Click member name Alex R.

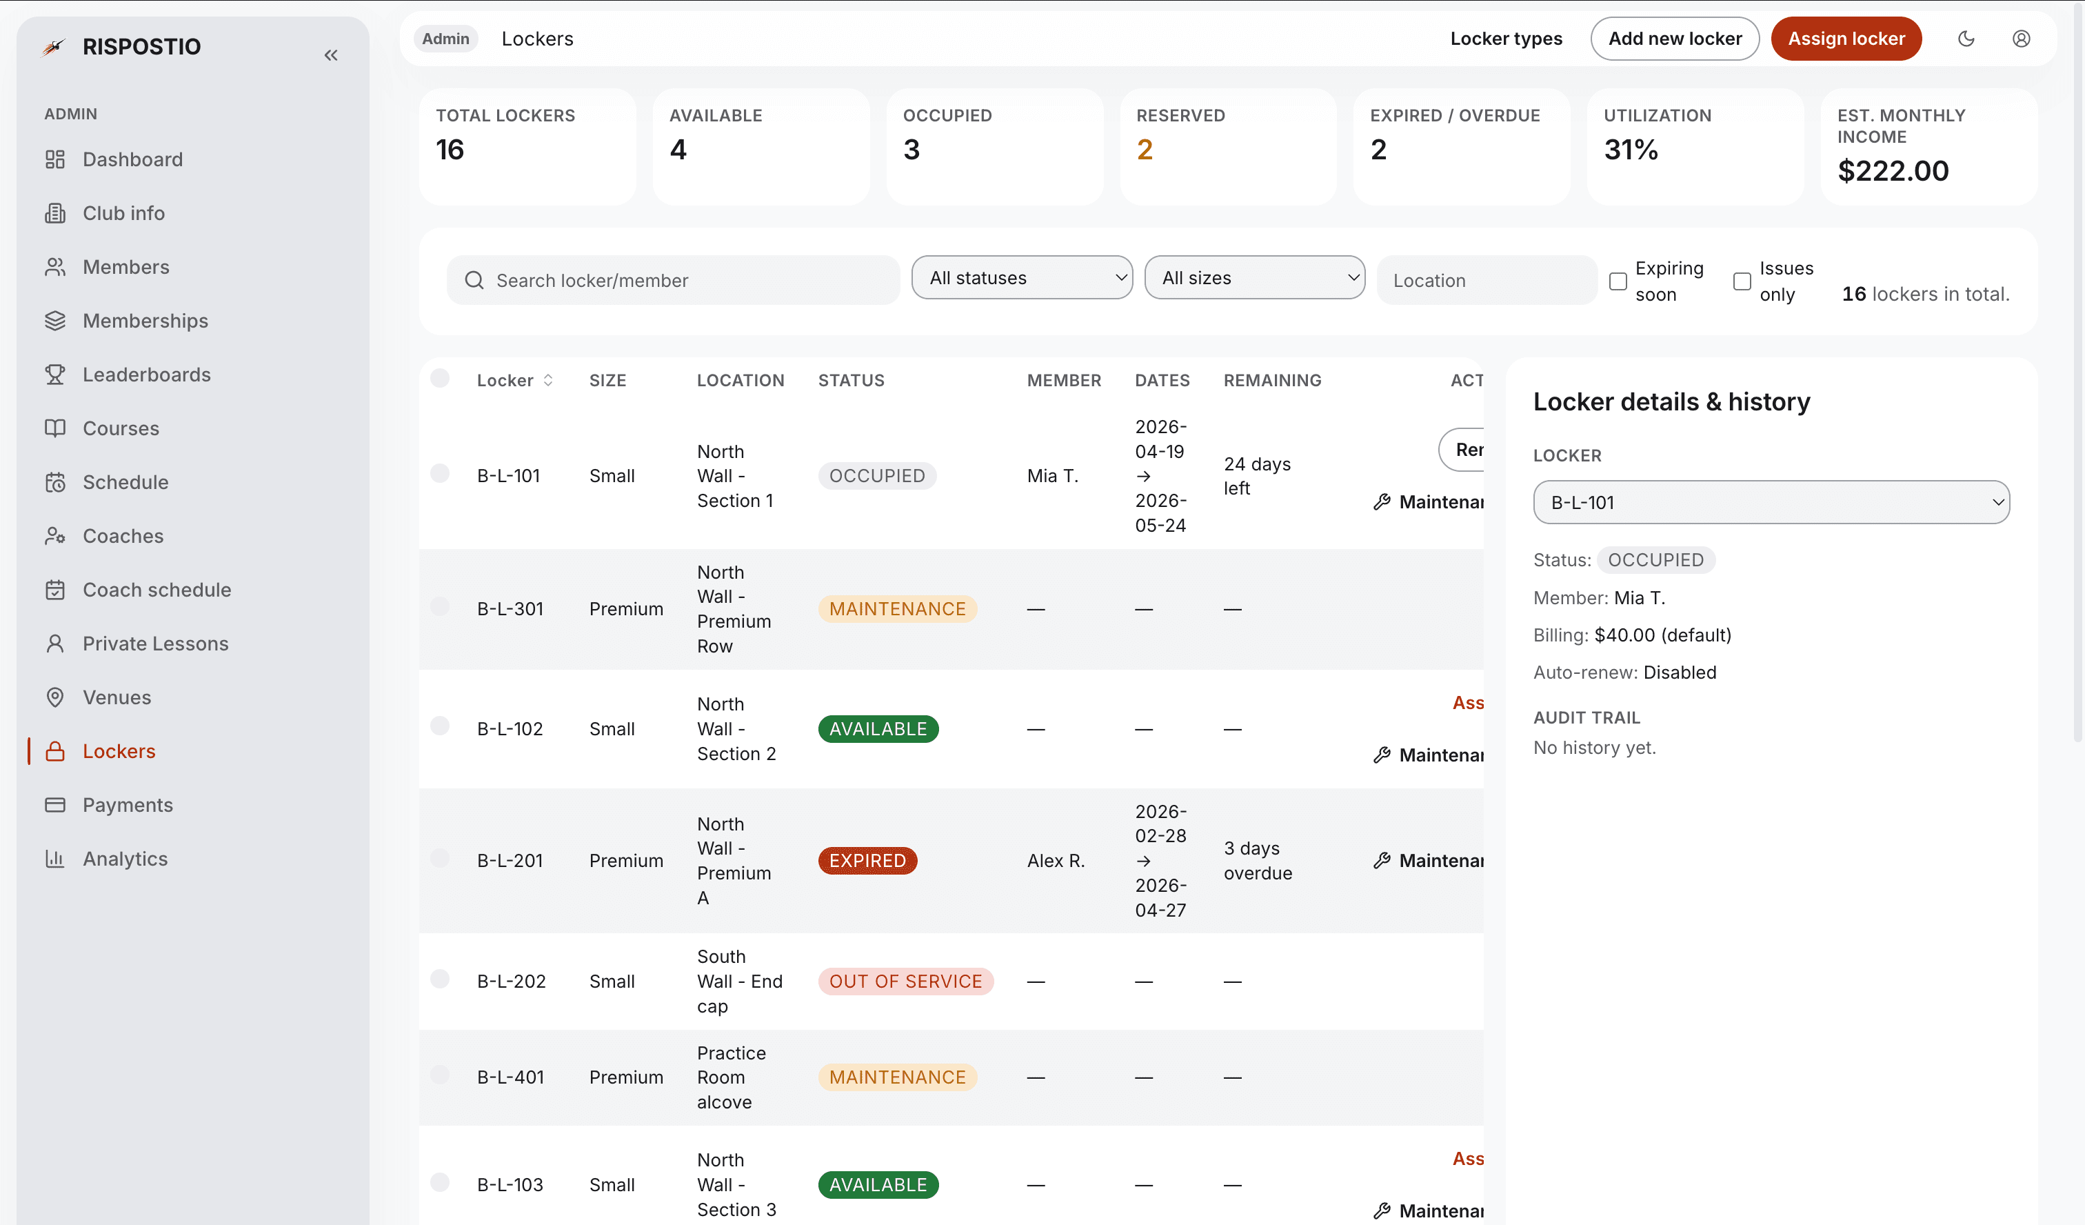tap(1056, 861)
